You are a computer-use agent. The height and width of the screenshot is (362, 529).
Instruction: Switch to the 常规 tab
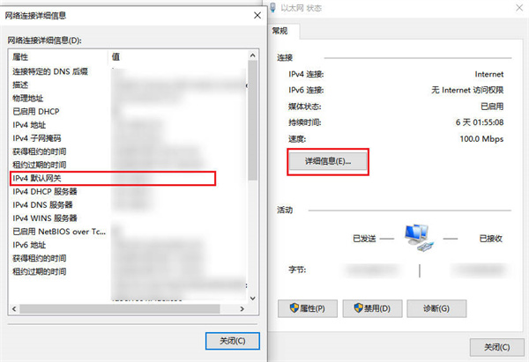[x=279, y=31]
